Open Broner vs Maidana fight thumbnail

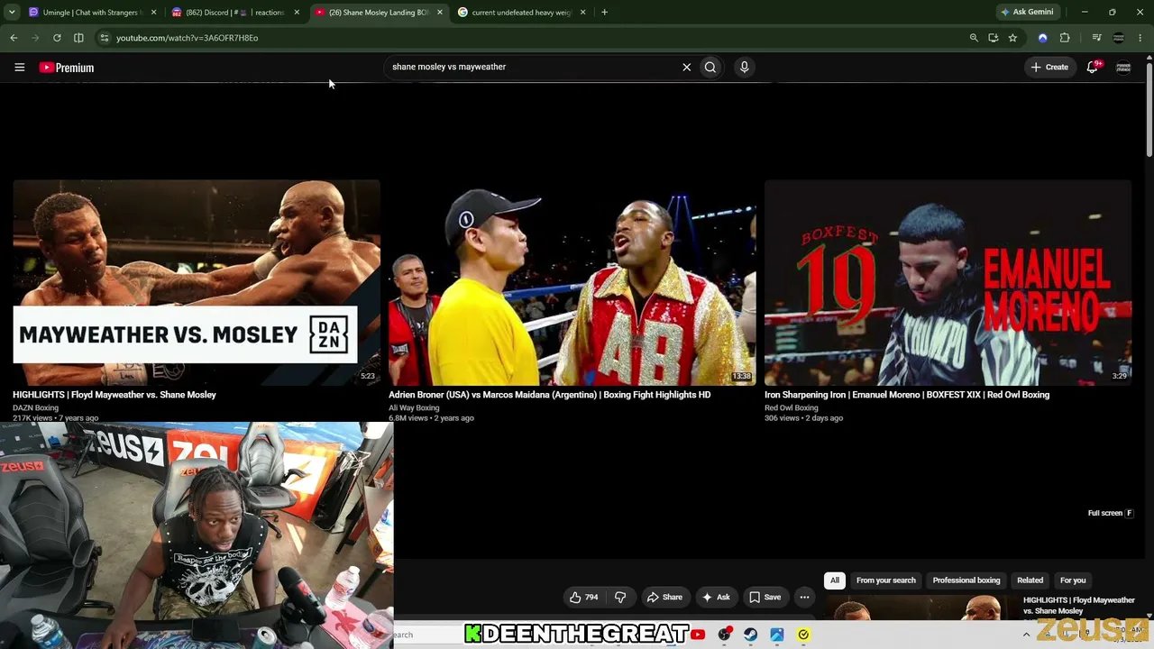pyautogui.click(x=572, y=282)
